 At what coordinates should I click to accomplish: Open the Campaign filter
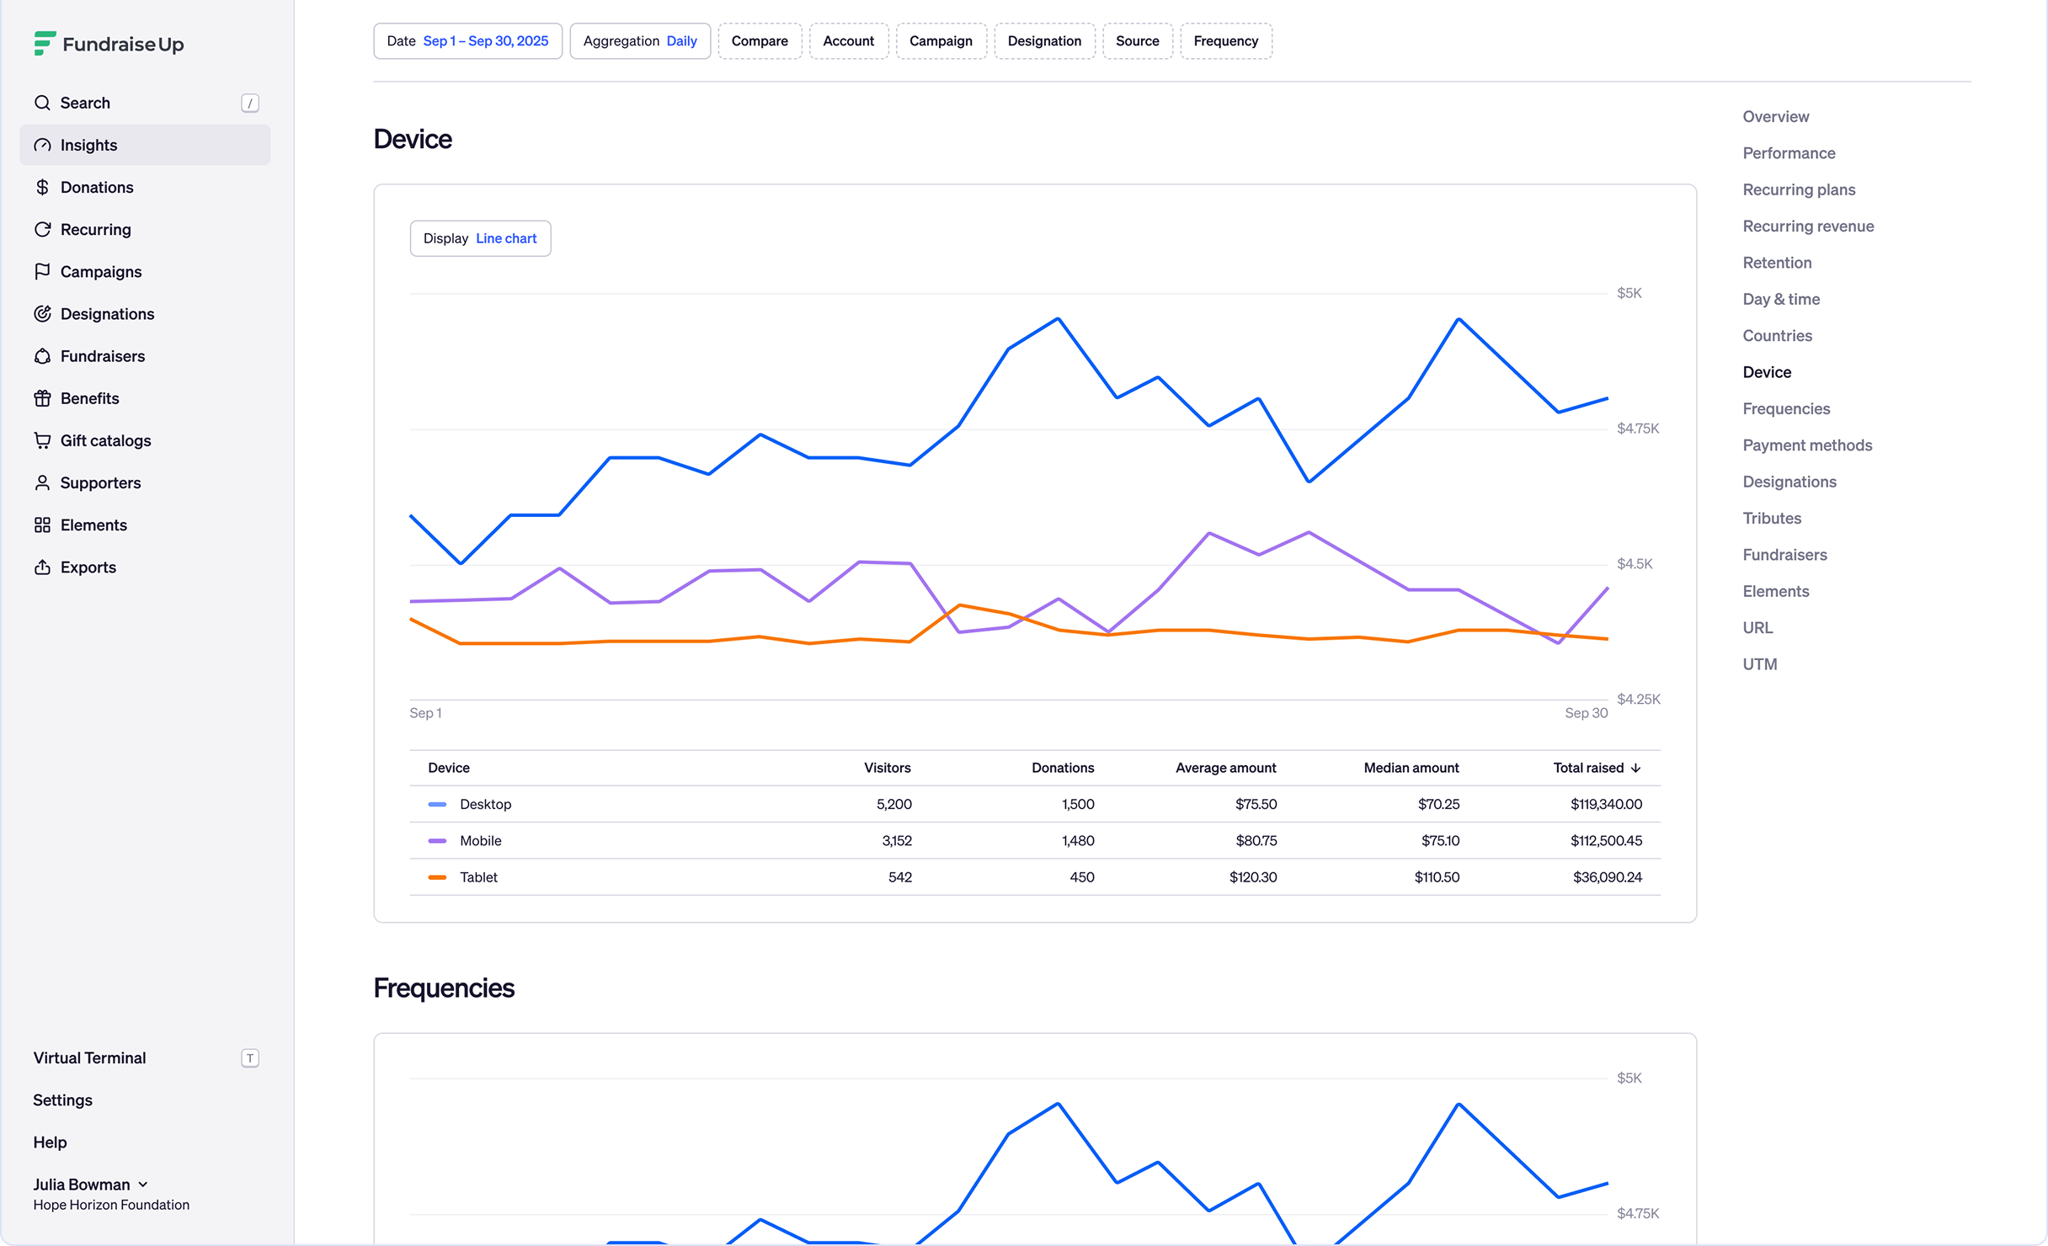941,41
